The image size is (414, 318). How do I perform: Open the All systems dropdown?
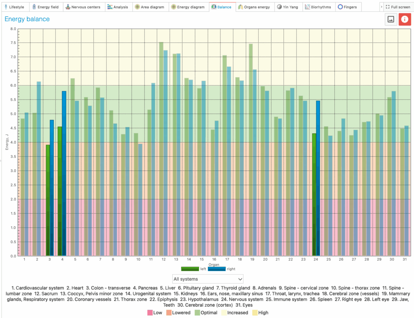[208, 279]
